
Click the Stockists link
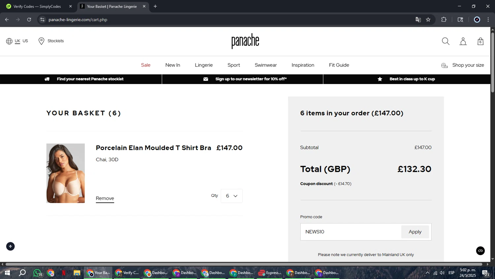(x=55, y=41)
